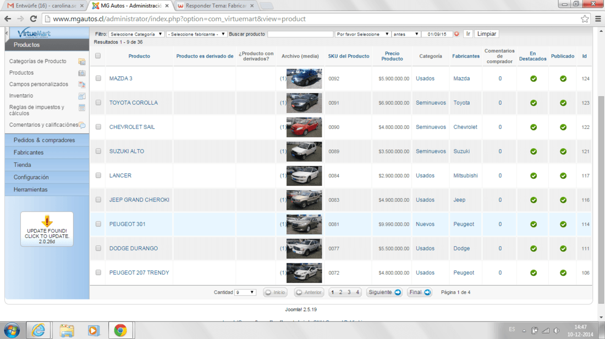Click the Inventario sidebar icon
The image size is (605, 339).
(81, 96)
